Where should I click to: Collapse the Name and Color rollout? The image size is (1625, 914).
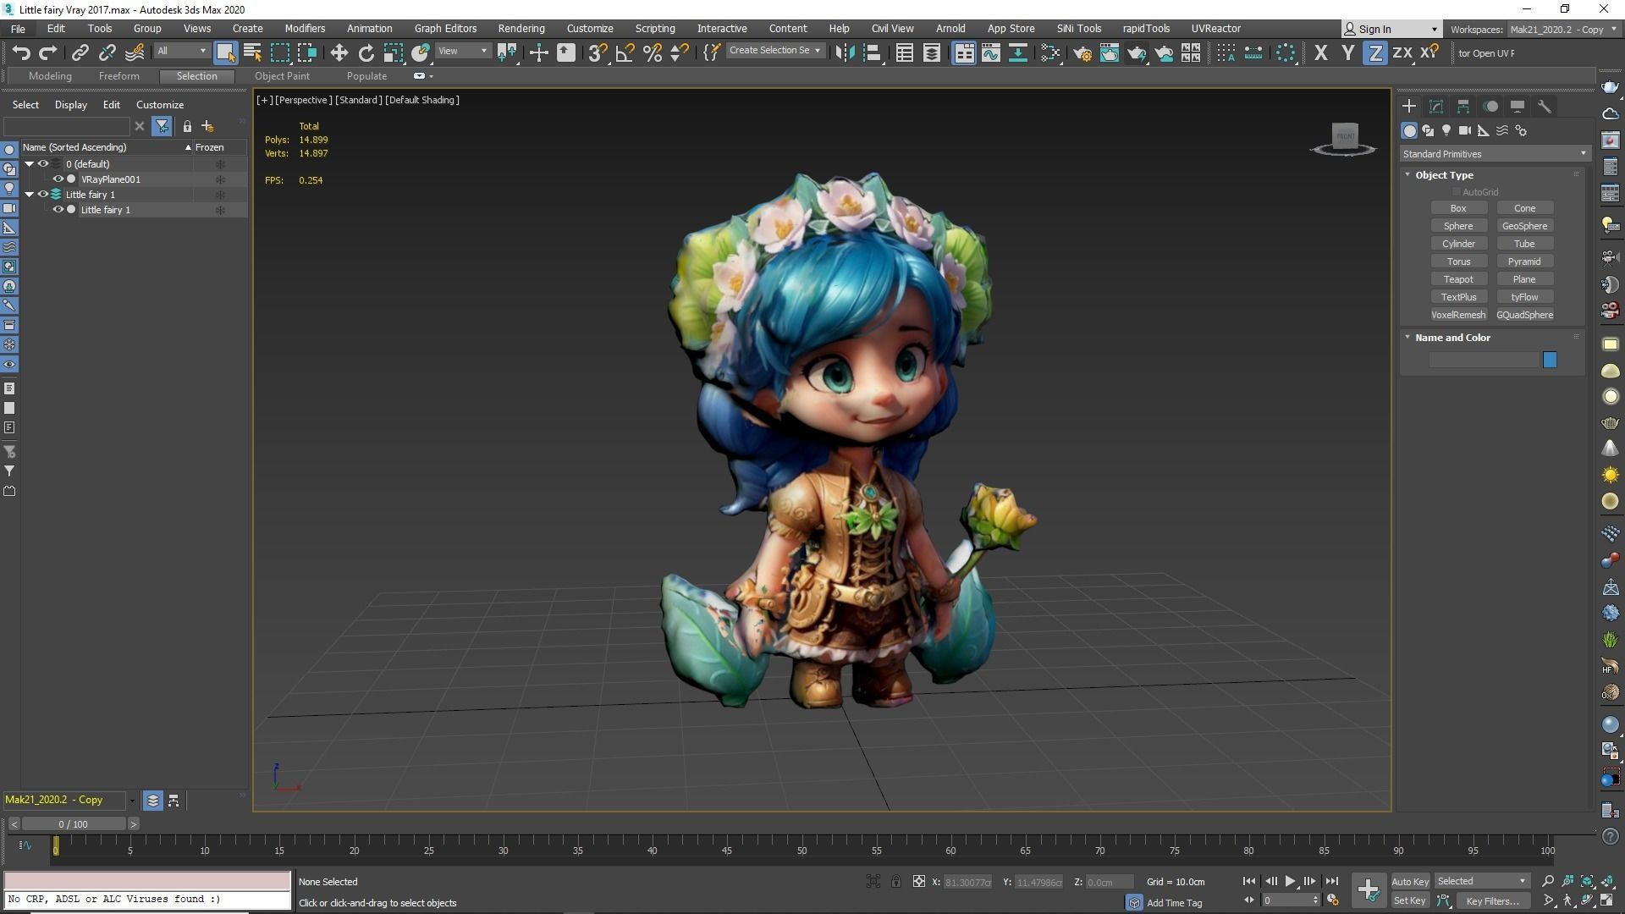1407,337
